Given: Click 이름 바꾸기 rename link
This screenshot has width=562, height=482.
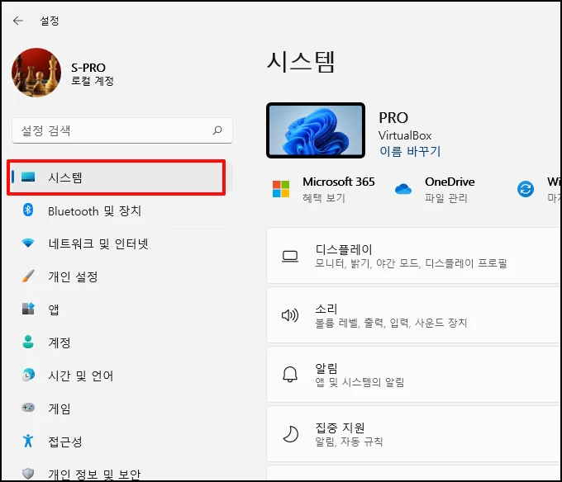Looking at the screenshot, I should click(x=410, y=151).
